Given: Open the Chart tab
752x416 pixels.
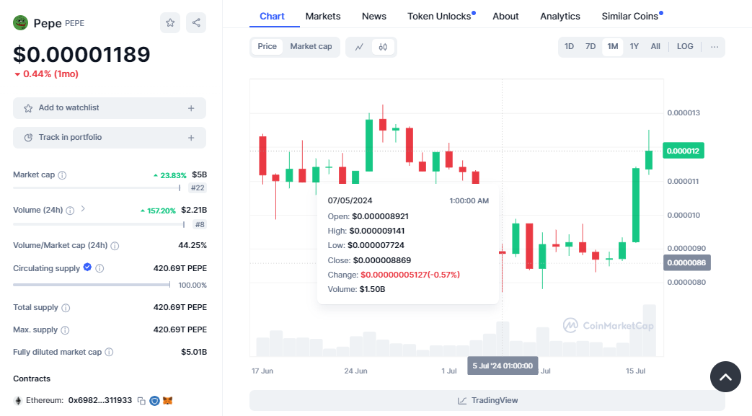Looking at the screenshot, I should pos(272,17).
